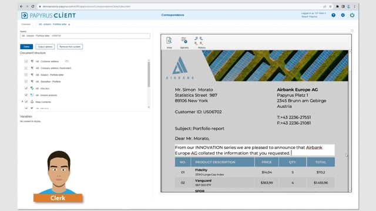Click the Keep Container anchor icon
This screenshot has height=211, width=376.
[x=32, y=101]
